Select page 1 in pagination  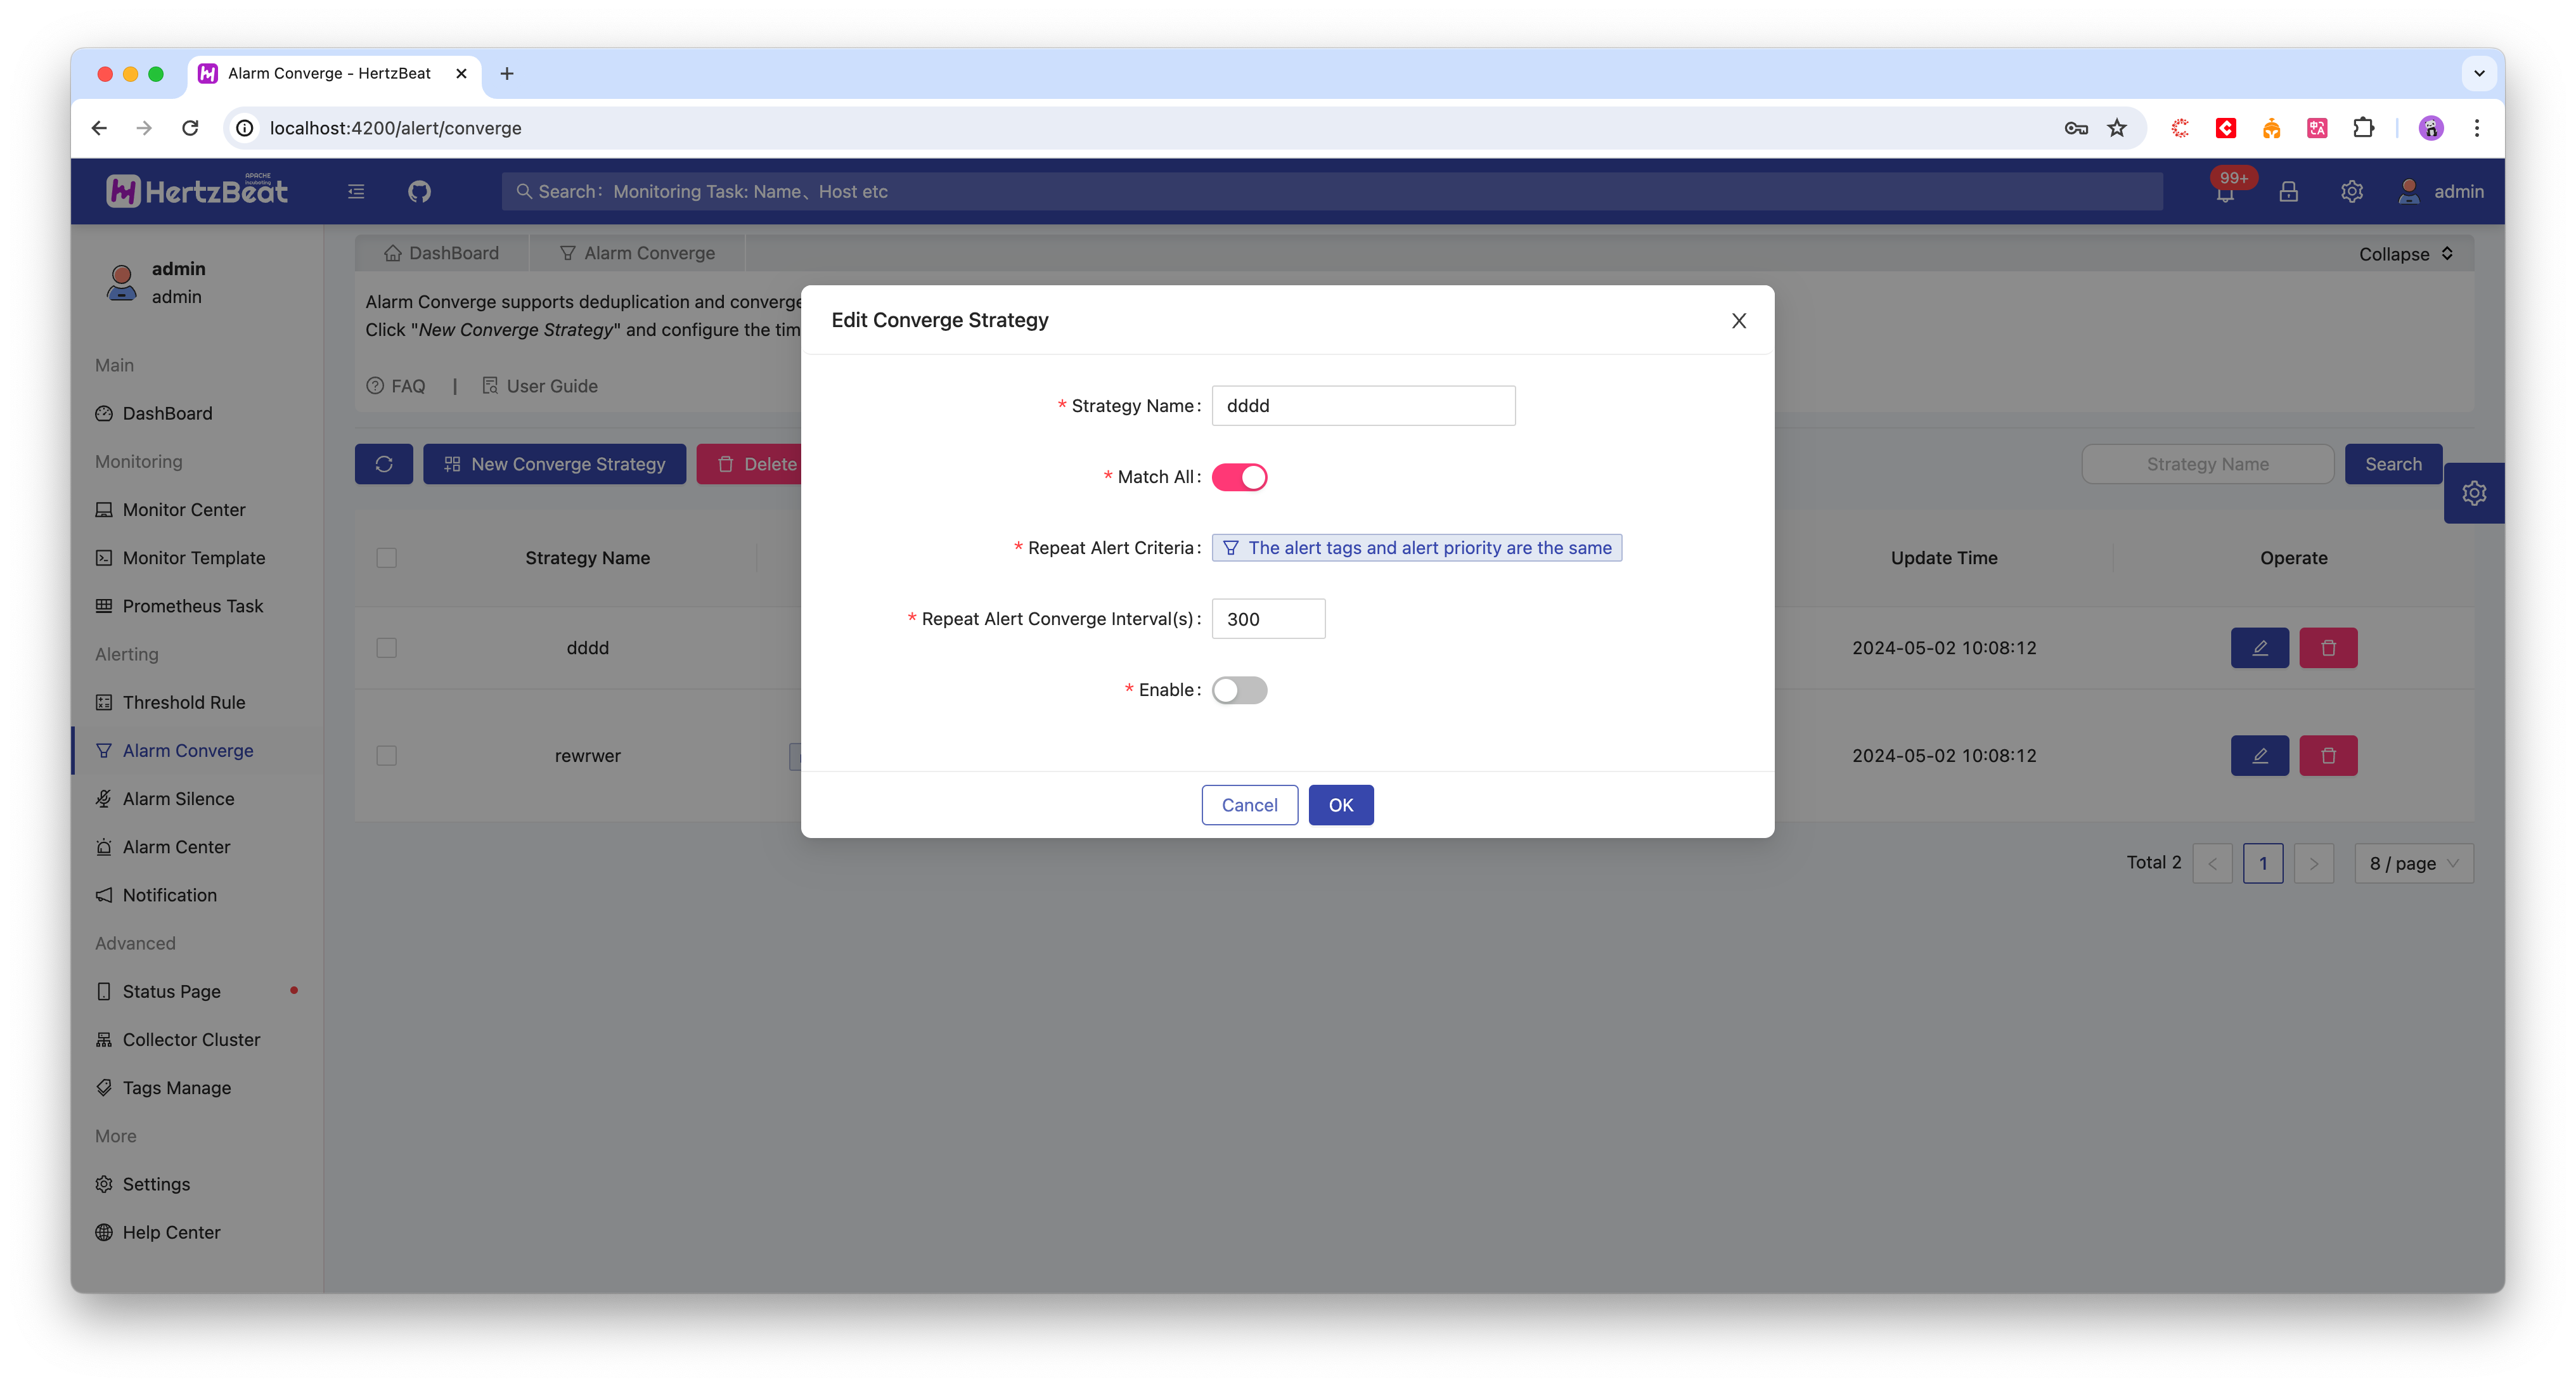2263,863
